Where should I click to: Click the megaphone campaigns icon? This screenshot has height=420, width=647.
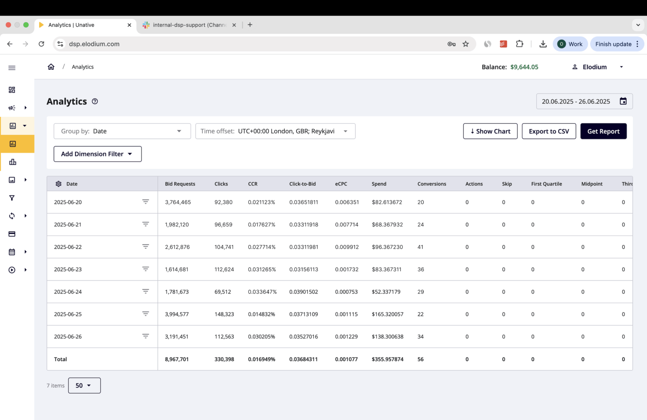click(x=12, y=108)
